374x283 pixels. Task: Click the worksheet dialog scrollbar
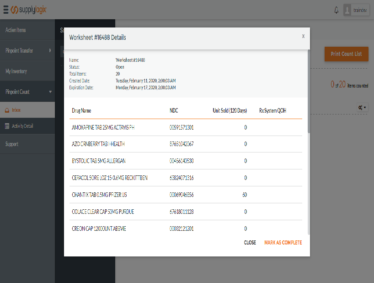point(309,92)
